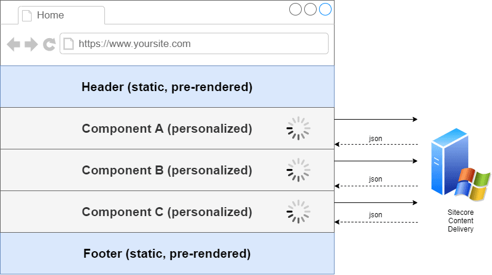Click the first window control circle
492x275 pixels.
coord(295,10)
